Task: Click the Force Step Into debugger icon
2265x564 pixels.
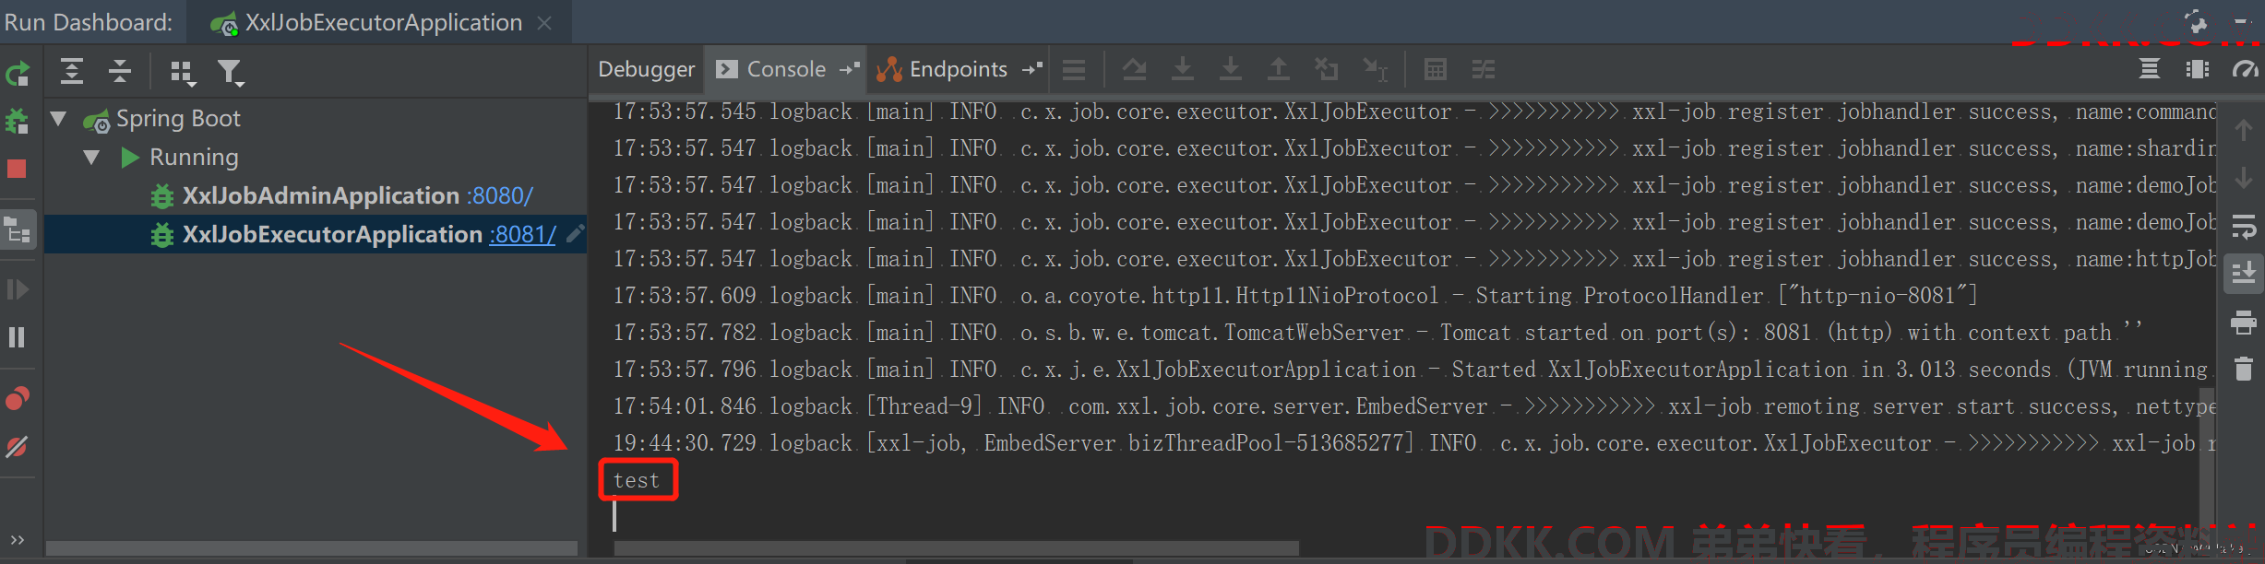Action: (x=1230, y=69)
